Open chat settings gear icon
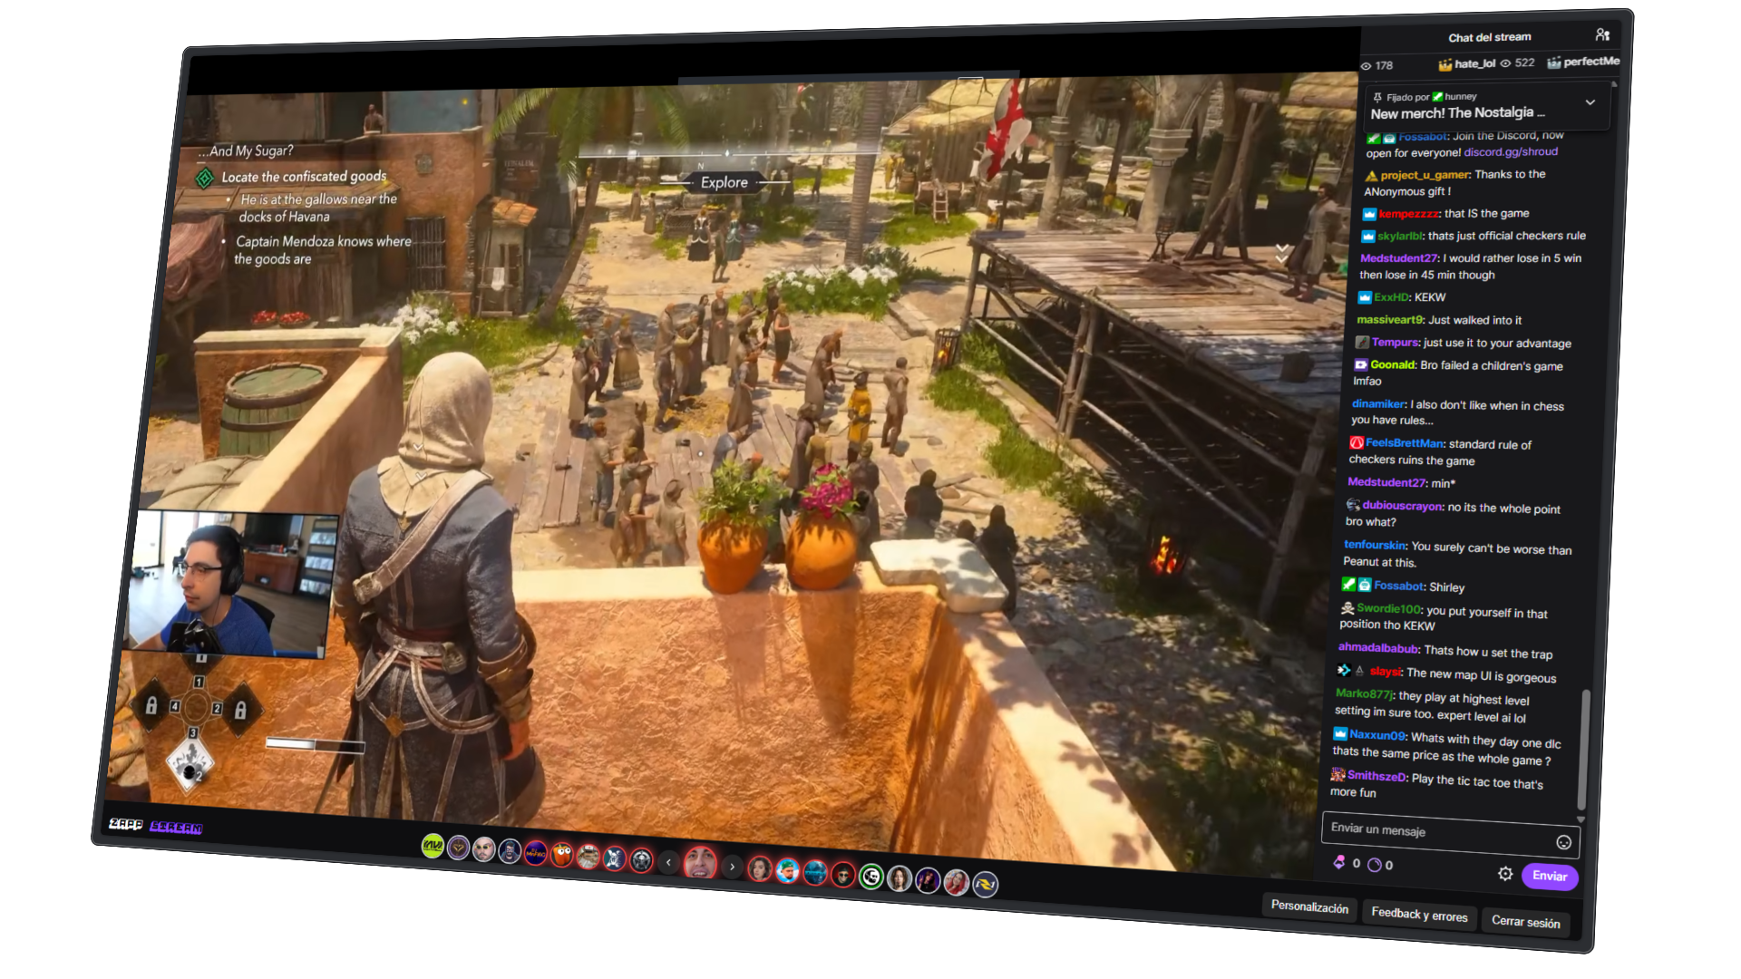 (x=1505, y=874)
